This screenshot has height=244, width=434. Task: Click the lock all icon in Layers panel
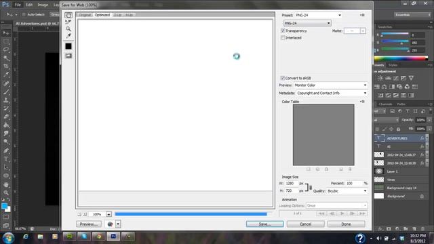(398, 129)
